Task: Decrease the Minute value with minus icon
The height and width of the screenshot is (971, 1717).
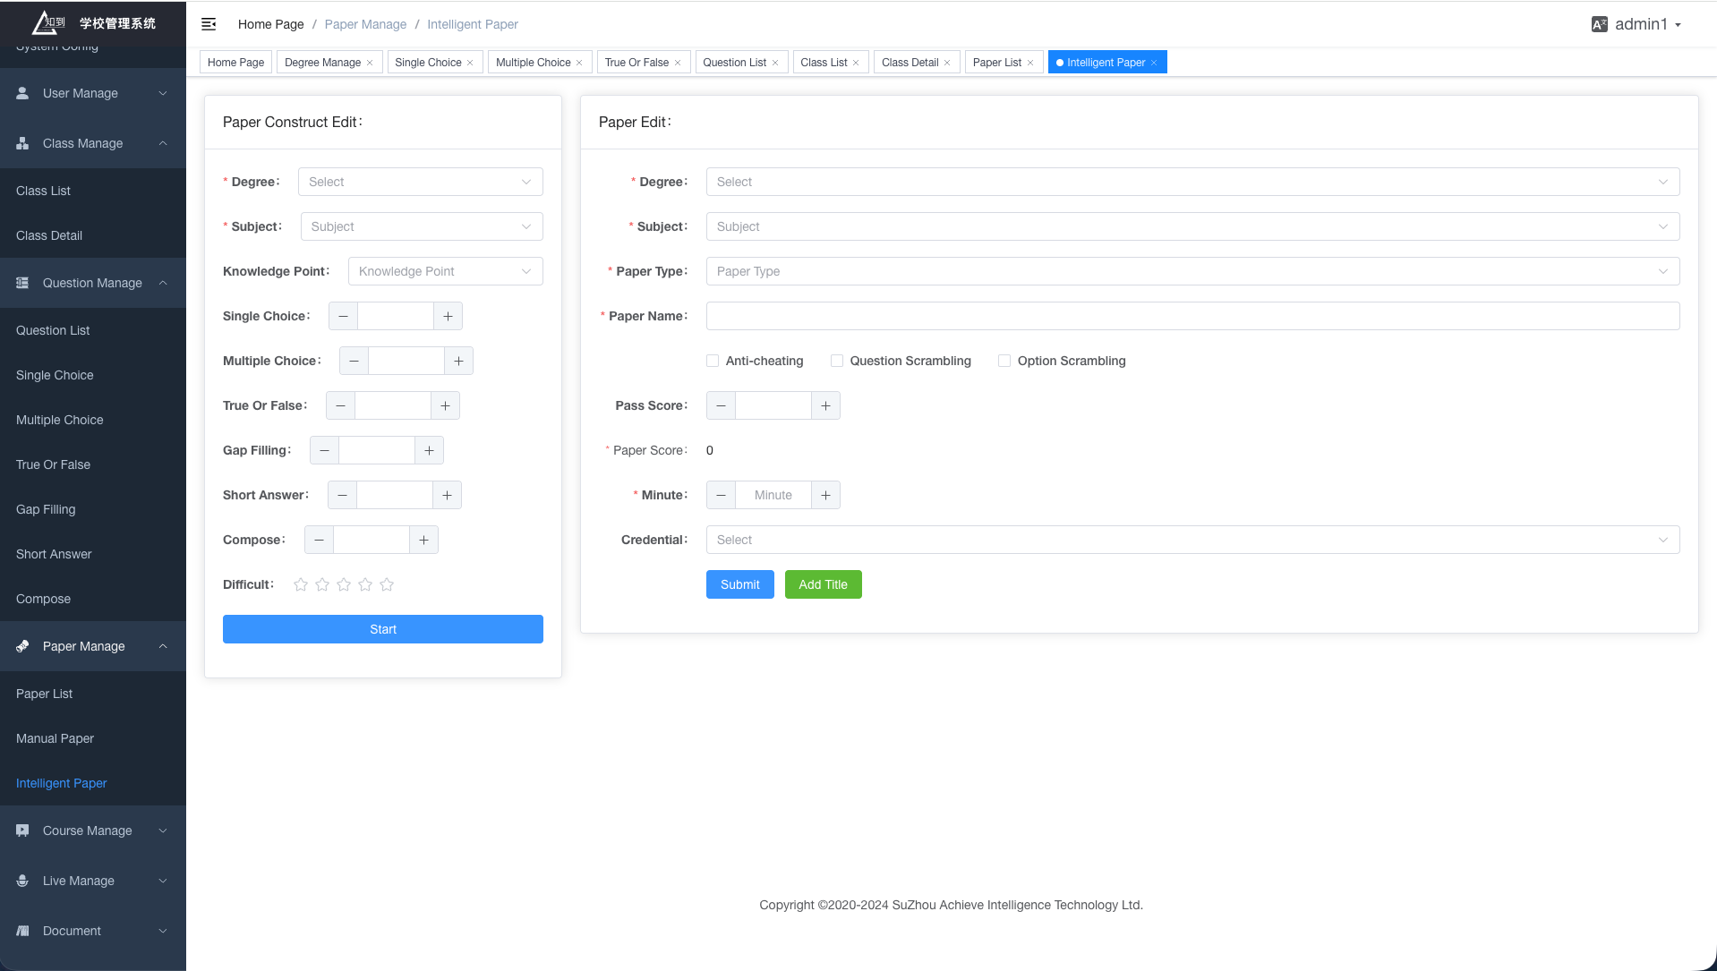Action: click(721, 495)
